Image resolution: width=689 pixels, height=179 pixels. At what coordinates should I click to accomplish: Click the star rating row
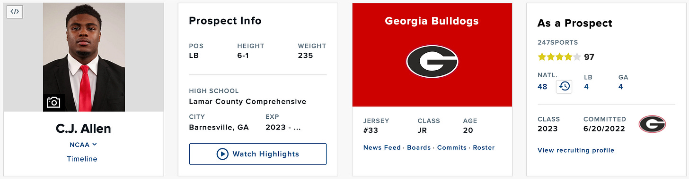(x=559, y=57)
